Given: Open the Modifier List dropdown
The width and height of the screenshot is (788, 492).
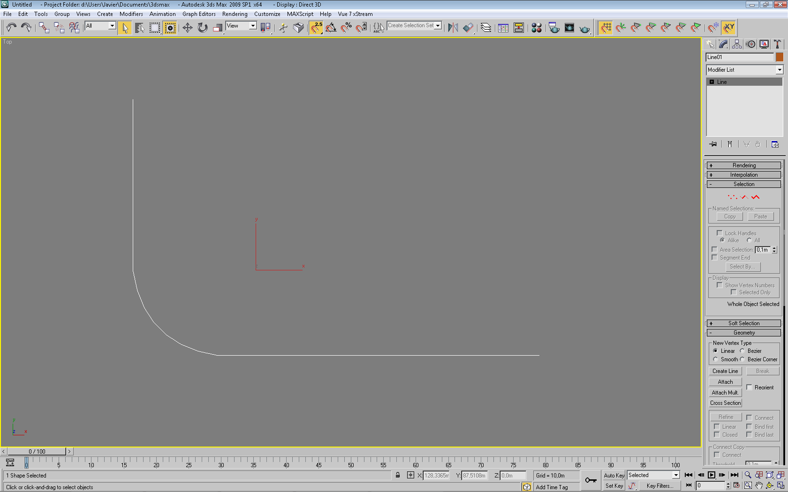Looking at the screenshot, I should click(744, 70).
